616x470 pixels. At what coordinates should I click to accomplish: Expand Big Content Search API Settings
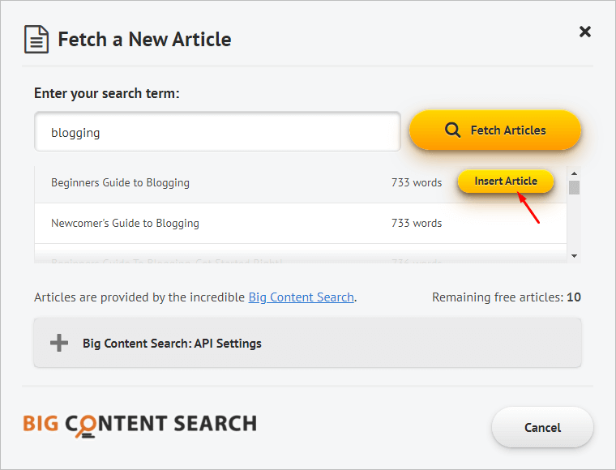308,343
